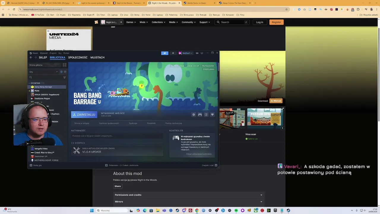Viewport: 380px width, 214px height.
Task: Select NINJA GAIDEN: Ragebound in library
Action: click(x=47, y=95)
